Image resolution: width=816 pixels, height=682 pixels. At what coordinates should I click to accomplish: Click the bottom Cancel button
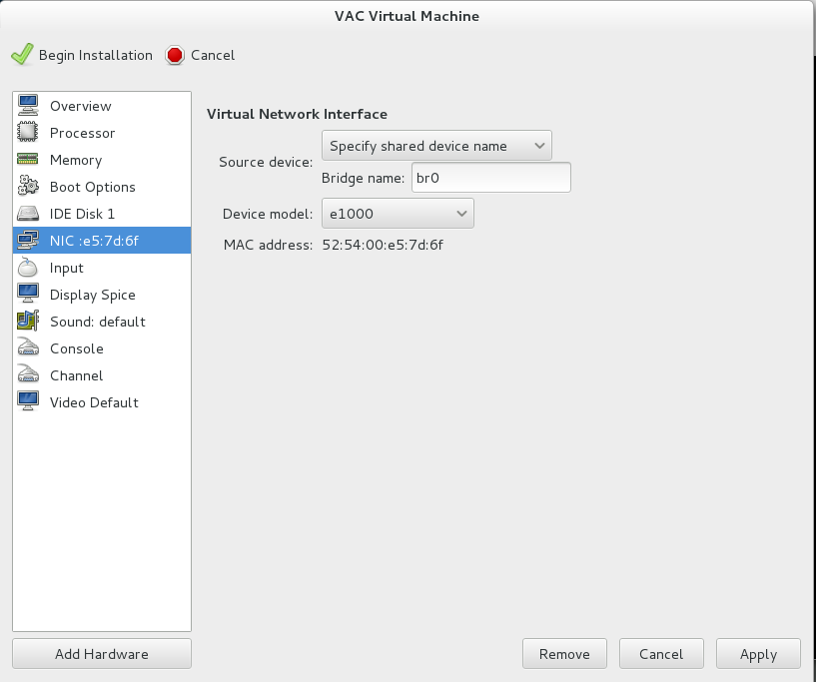click(x=661, y=654)
